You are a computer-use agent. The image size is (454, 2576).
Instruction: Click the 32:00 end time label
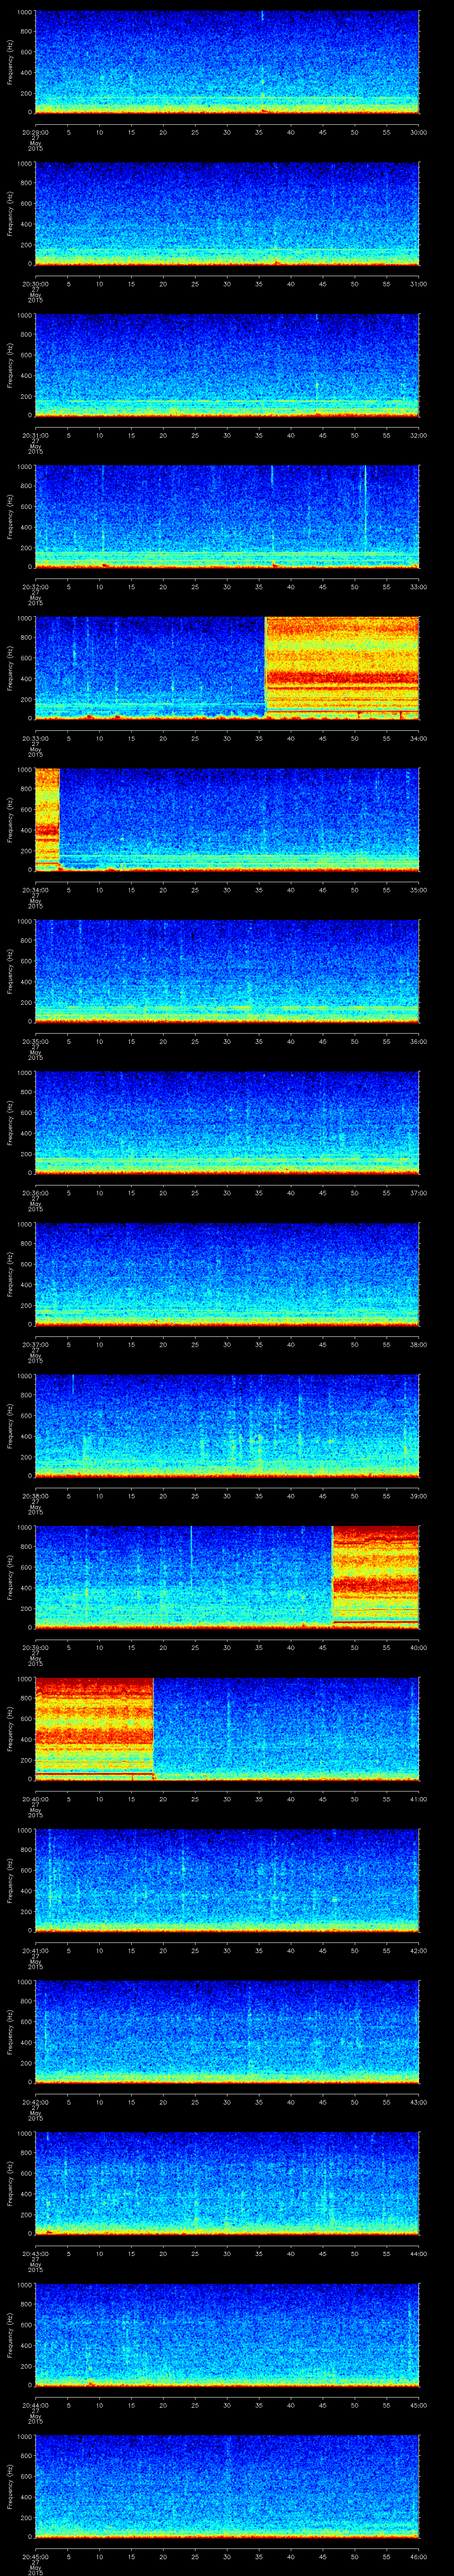pos(419,435)
